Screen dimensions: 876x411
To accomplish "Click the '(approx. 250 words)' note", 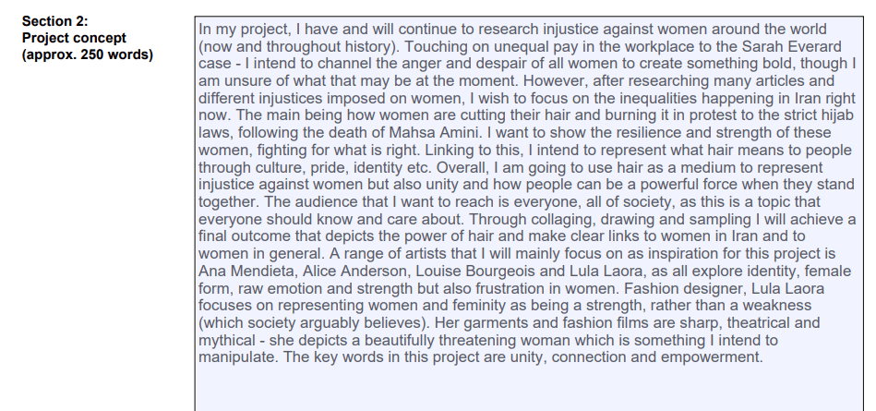I will pos(88,54).
